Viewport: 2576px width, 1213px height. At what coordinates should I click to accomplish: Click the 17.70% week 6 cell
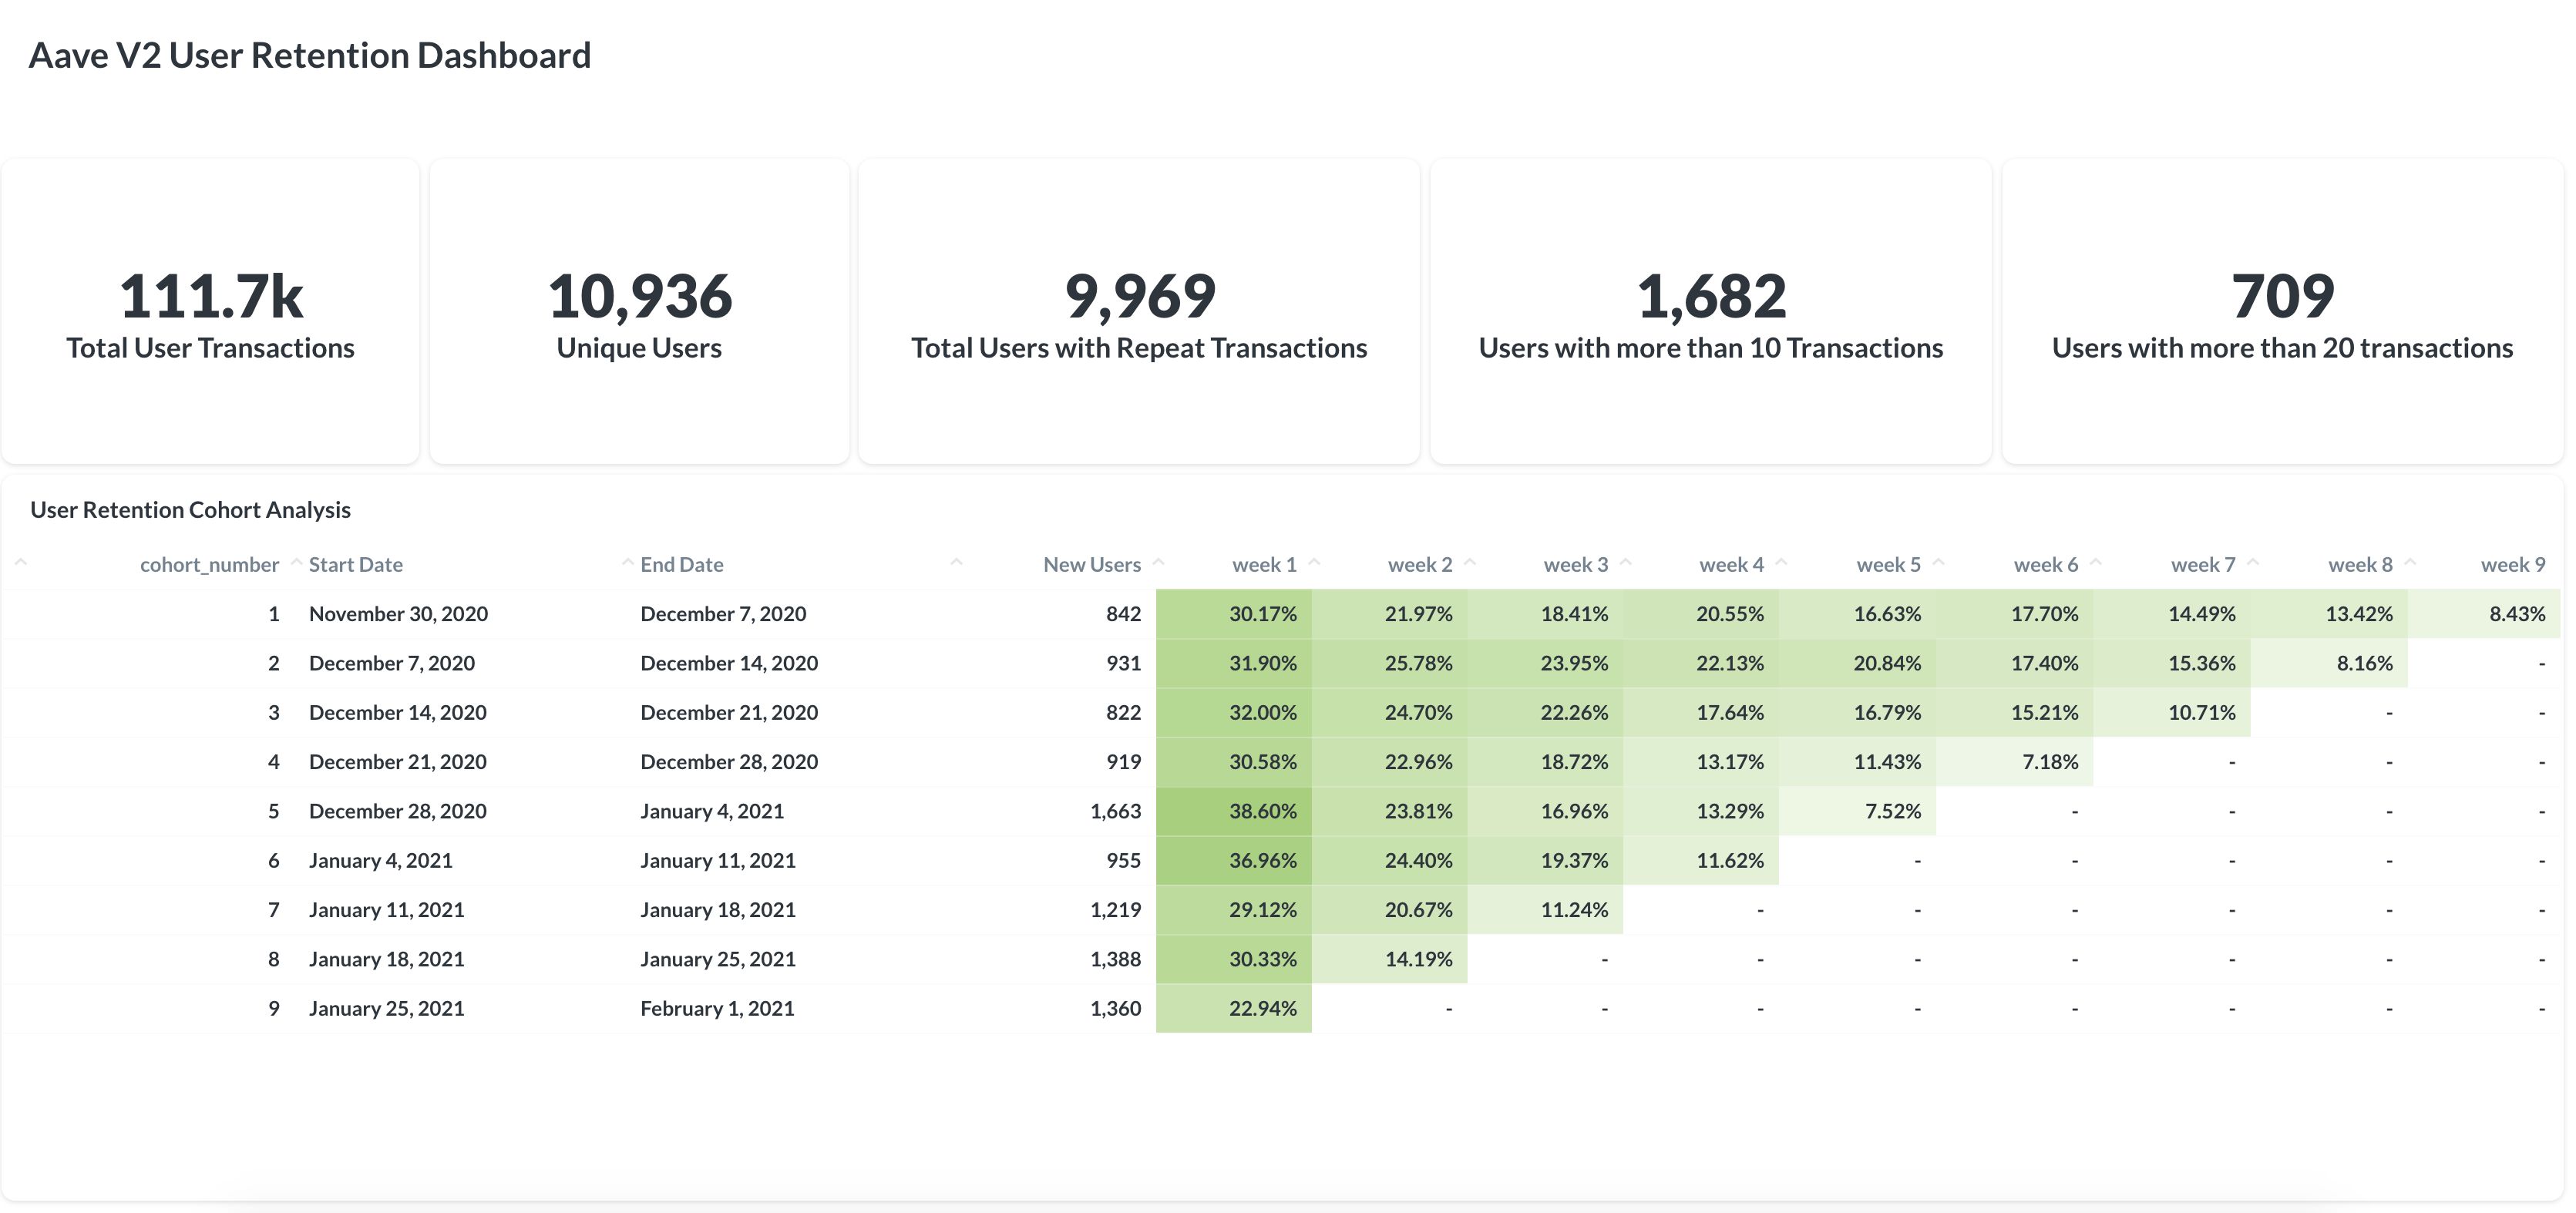2015,614
